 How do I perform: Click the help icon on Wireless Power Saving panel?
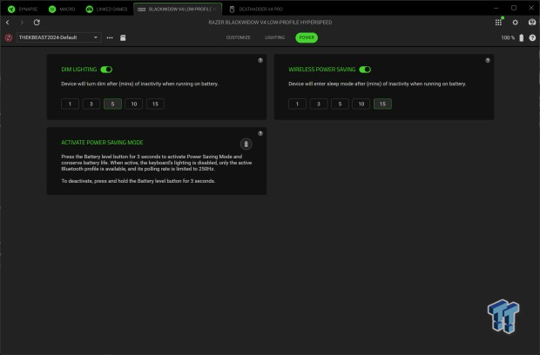click(488, 60)
